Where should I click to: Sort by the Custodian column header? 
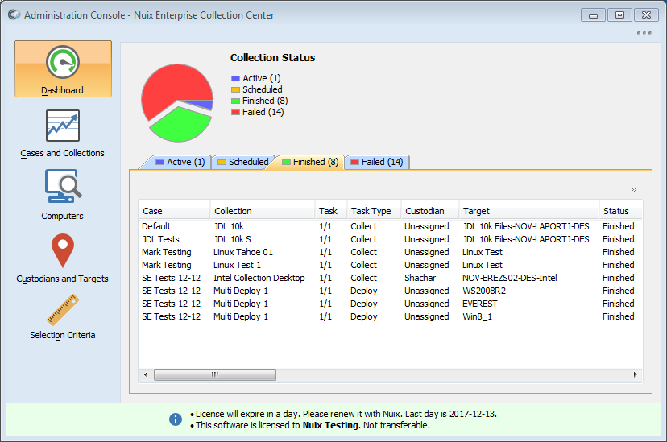coord(430,211)
